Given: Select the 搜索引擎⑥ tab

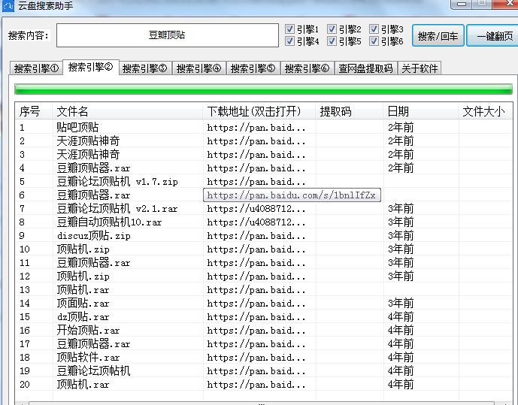Looking at the screenshot, I should coord(307,68).
